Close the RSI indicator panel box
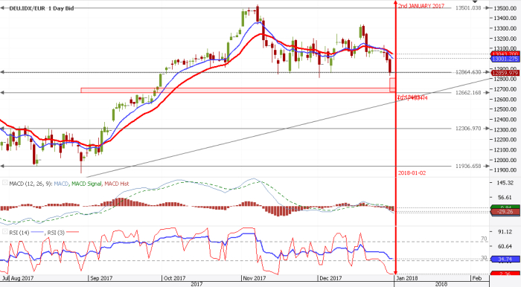 5,231
